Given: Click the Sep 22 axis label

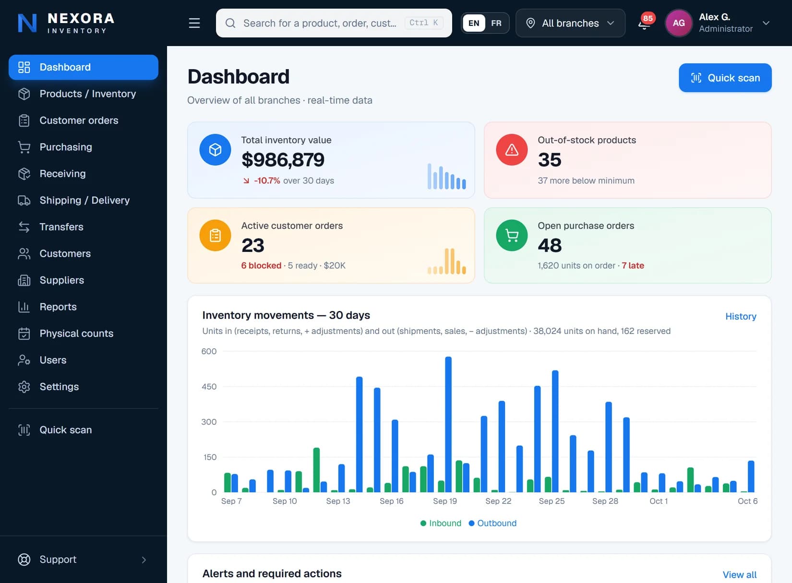Looking at the screenshot, I should 498,501.
